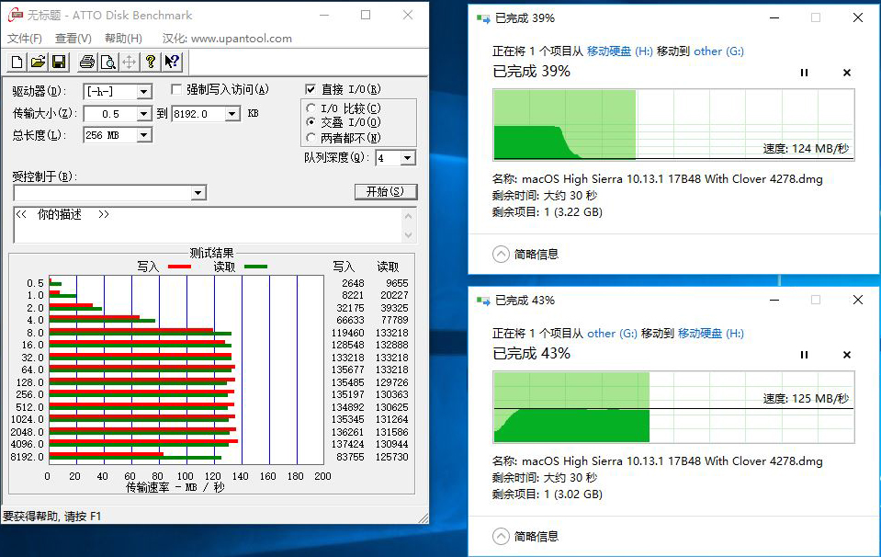
Task: Pause the H: to G: transfer
Action: [x=804, y=73]
